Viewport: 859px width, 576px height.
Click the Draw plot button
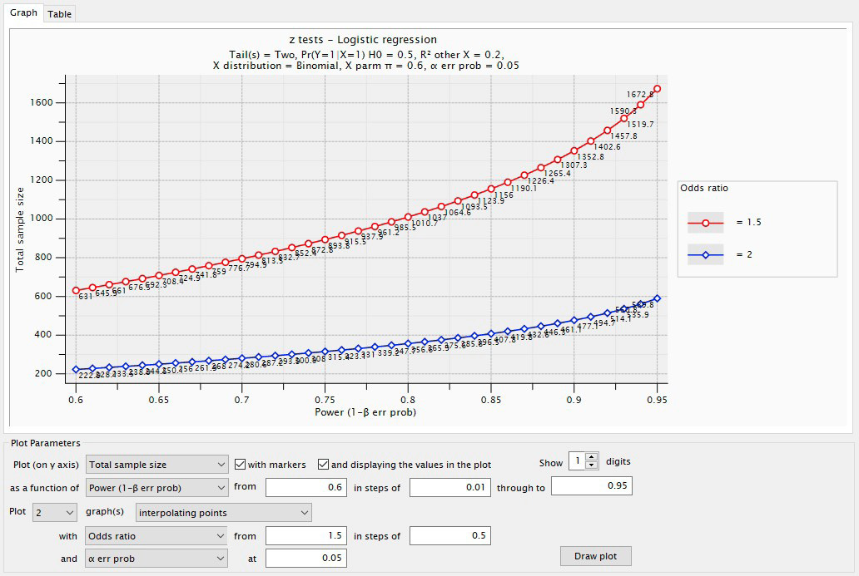(x=596, y=556)
